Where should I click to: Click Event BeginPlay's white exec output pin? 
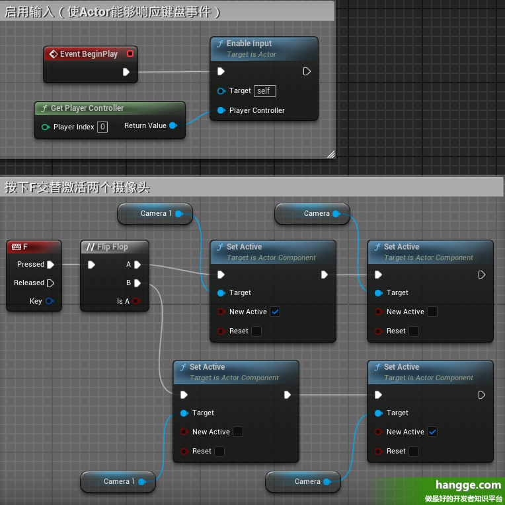click(x=126, y=72)
